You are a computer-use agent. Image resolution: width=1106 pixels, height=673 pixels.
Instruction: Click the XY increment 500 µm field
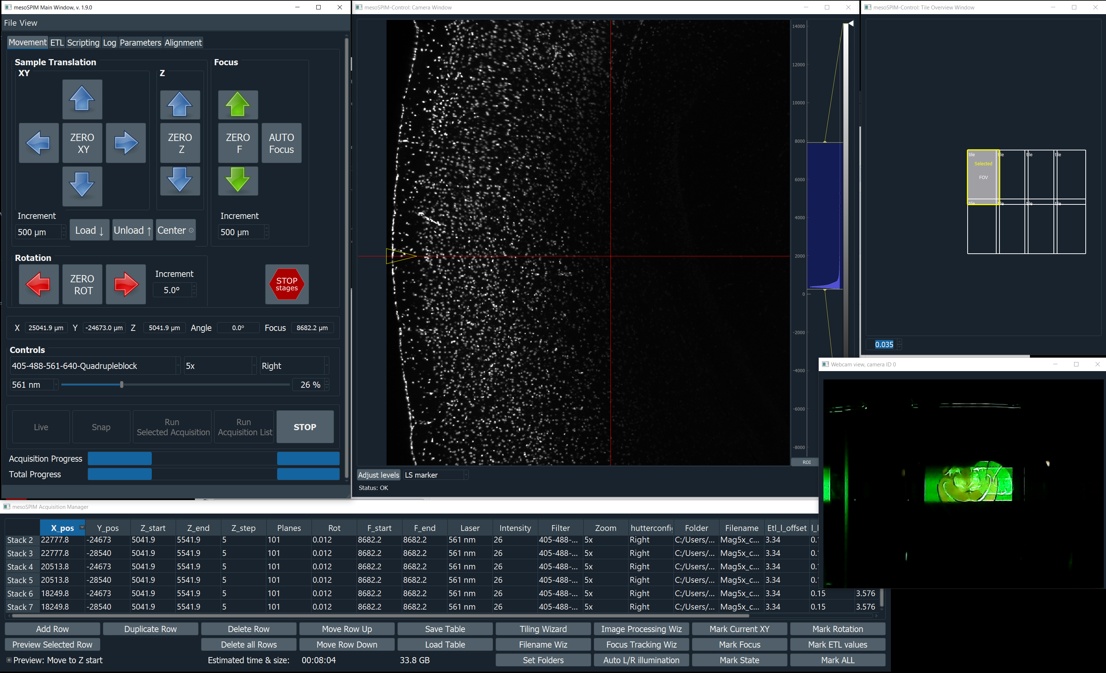(x=38, y=232)
